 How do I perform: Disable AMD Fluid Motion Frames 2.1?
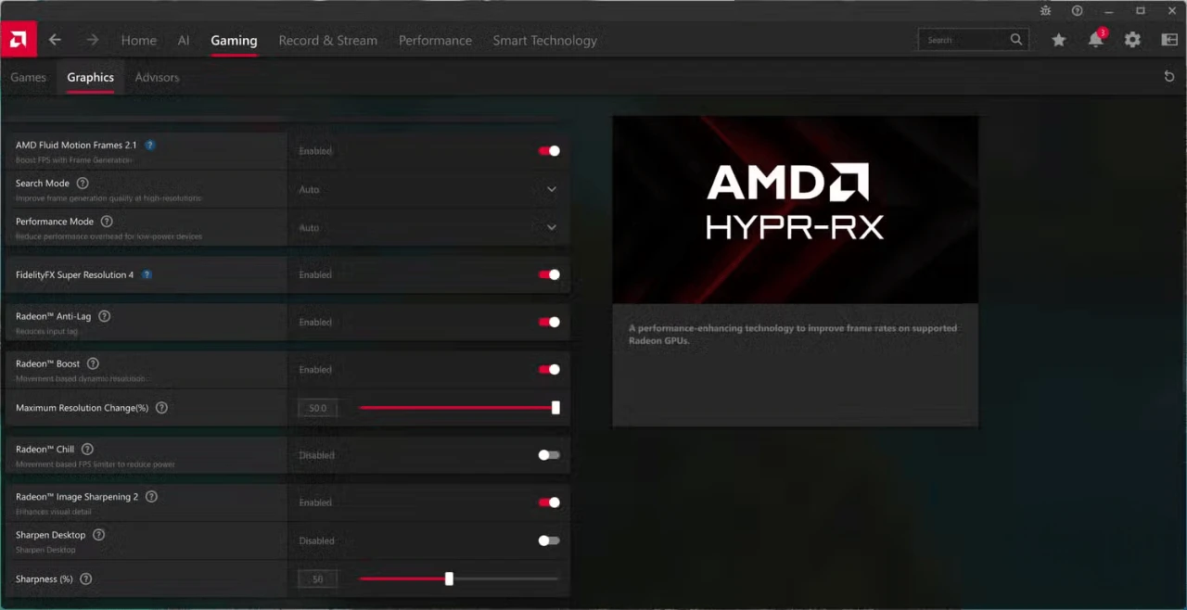[550, 150]
